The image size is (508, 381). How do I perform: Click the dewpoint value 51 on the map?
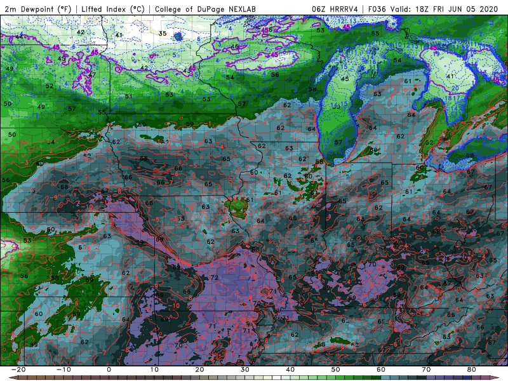(x=129, y=97)
